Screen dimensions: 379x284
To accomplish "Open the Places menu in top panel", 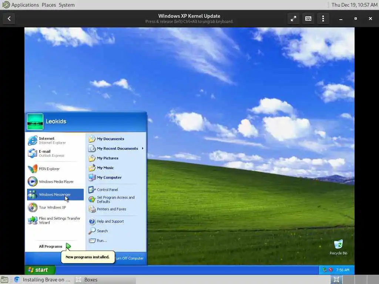I will click(48, 5).
